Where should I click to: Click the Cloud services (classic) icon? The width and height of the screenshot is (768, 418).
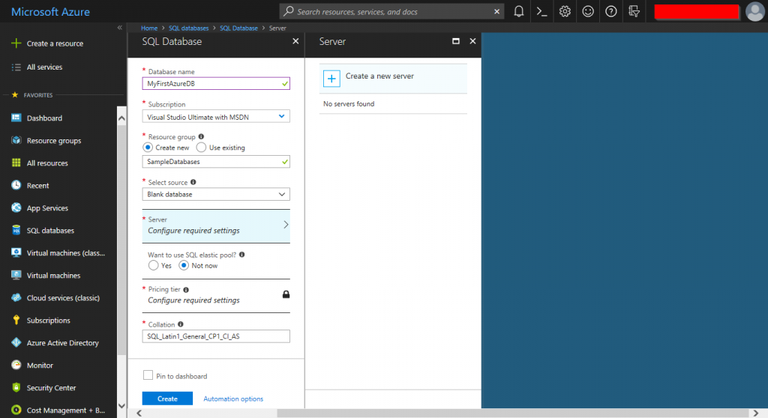coord(16,297)
